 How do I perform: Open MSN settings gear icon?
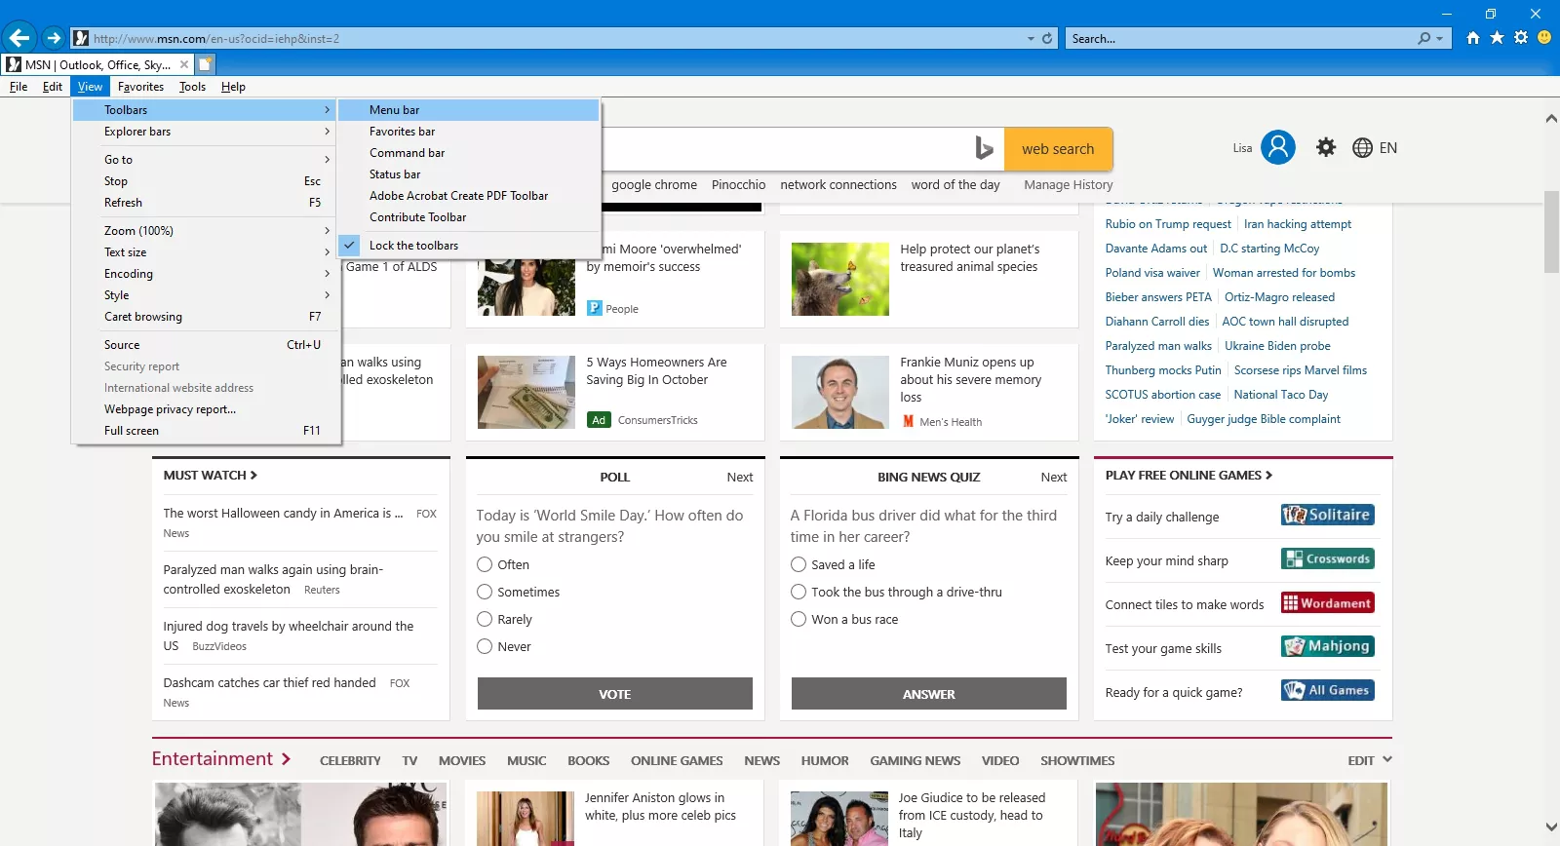click(1326, 148)
